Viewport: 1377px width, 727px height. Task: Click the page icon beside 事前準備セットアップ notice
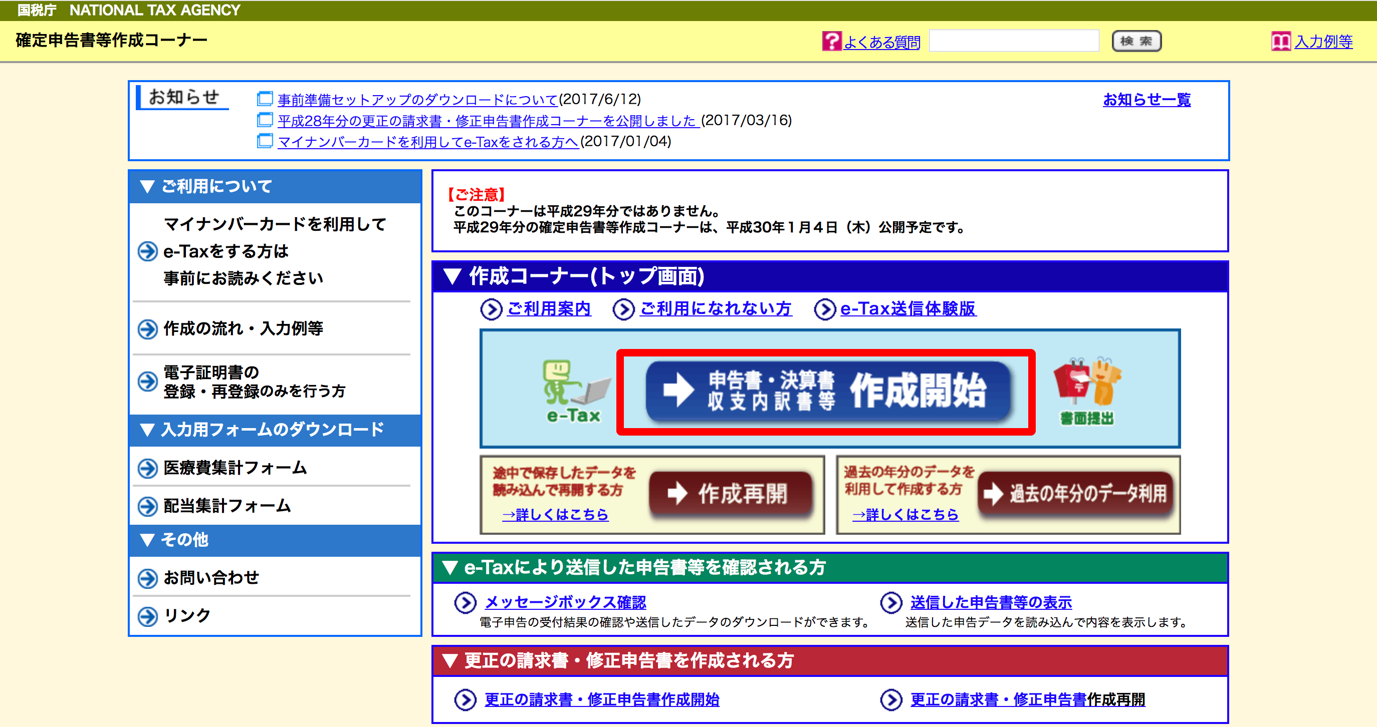point(265,99)
